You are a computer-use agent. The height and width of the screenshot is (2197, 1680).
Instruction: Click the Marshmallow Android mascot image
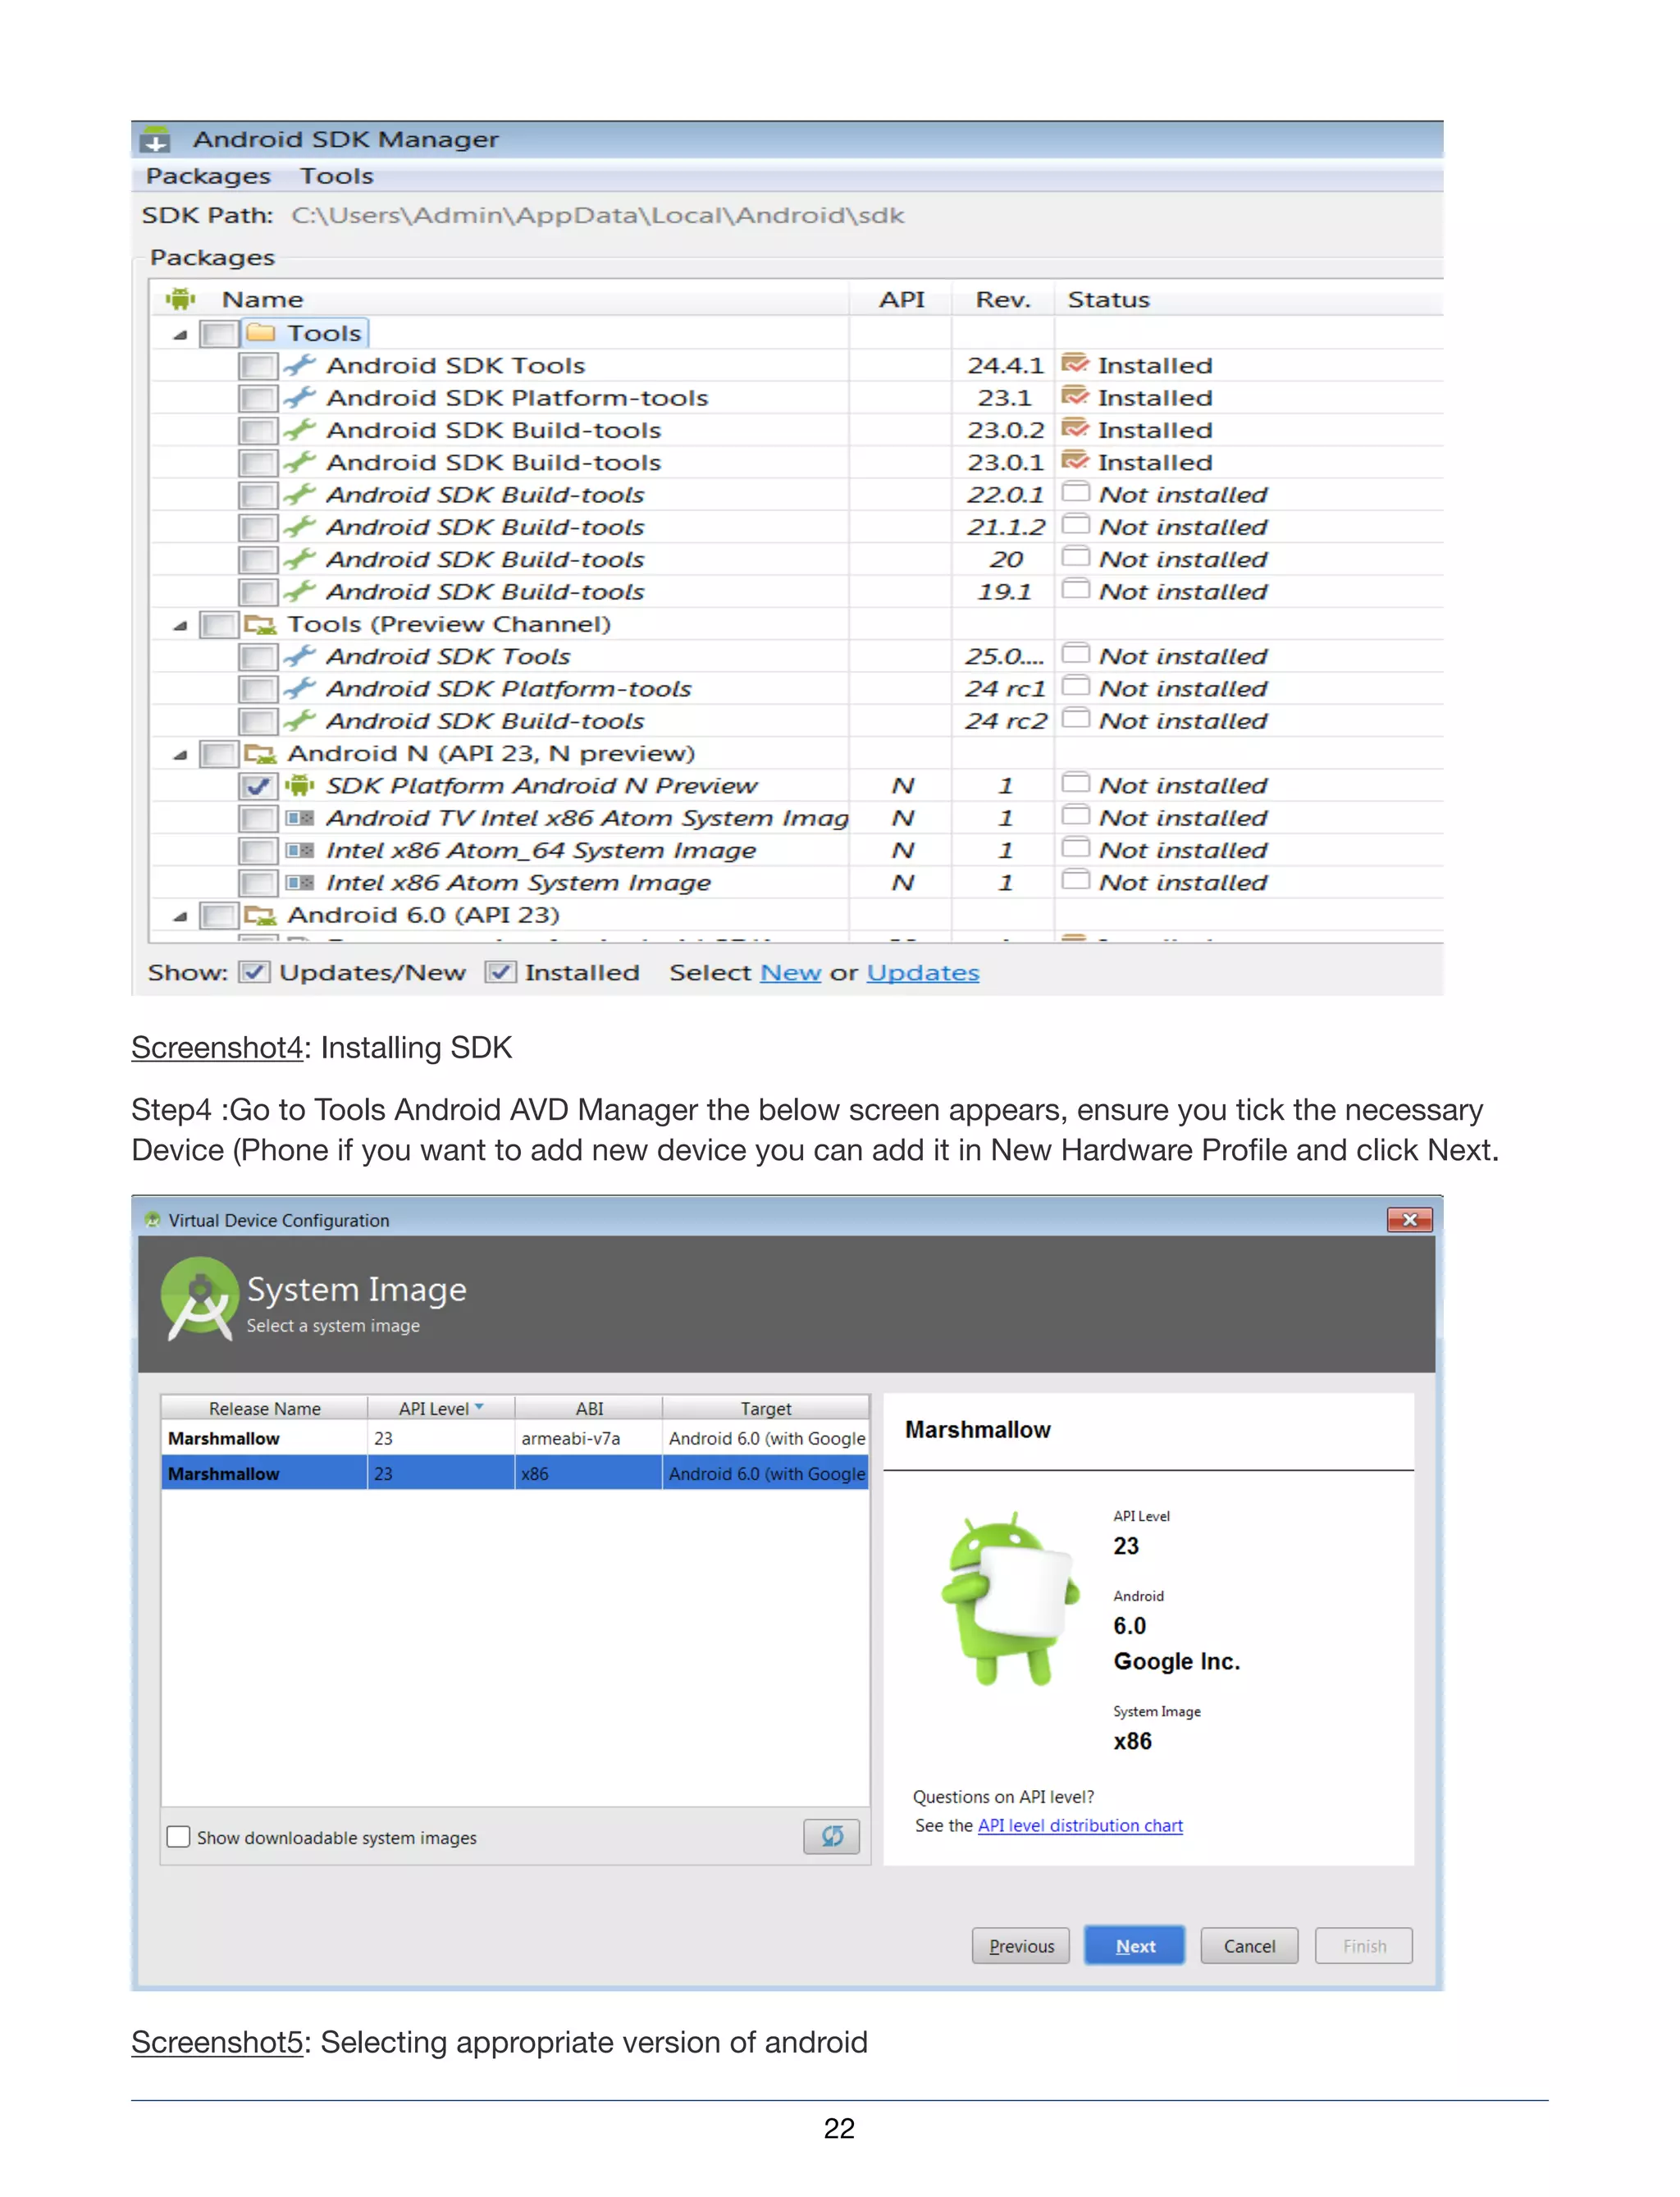point(1010,1598)
